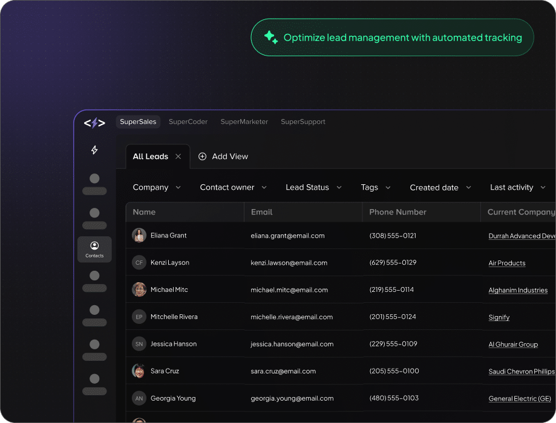
Task: Open the Contacts sidebar item
Action: click(x=94, y=250)
